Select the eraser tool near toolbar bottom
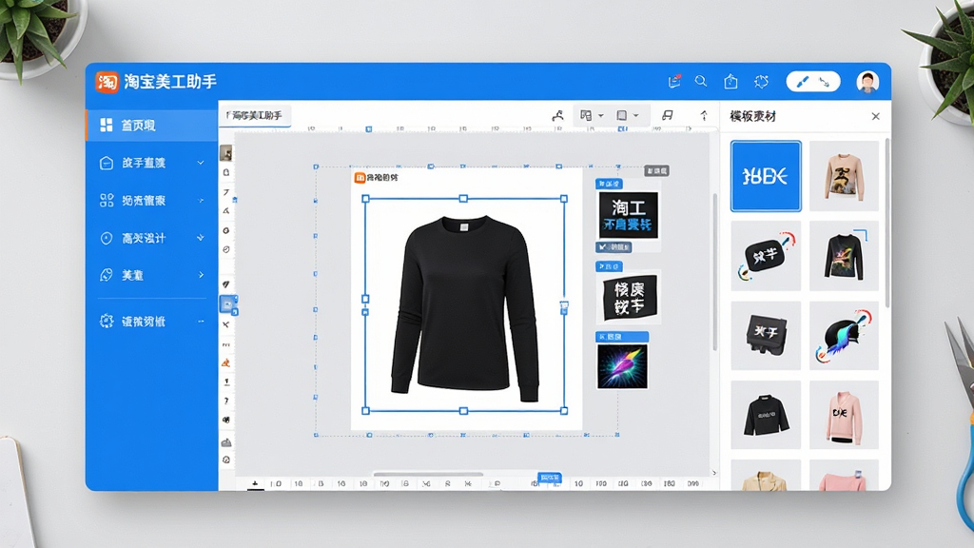Screen dimensions: 974x548 click(x=226, y=442)
